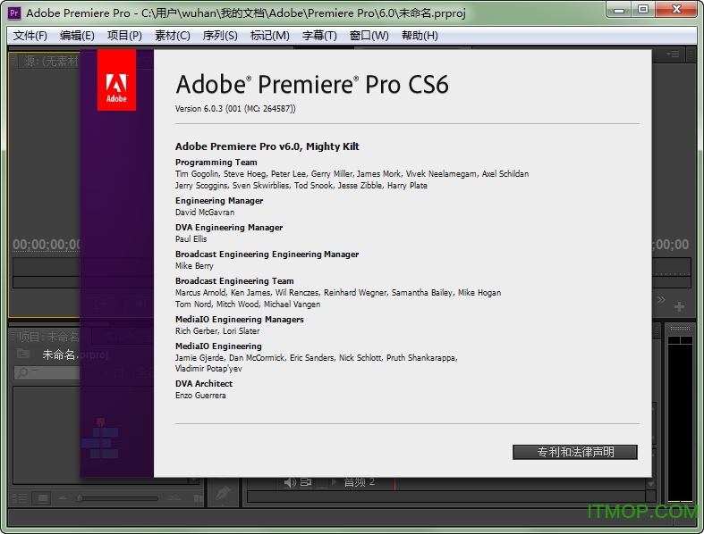Click the 音频 2 track label
Viewport: 704px width, 534px height.
pyautogui.click(x=359, y=482)
